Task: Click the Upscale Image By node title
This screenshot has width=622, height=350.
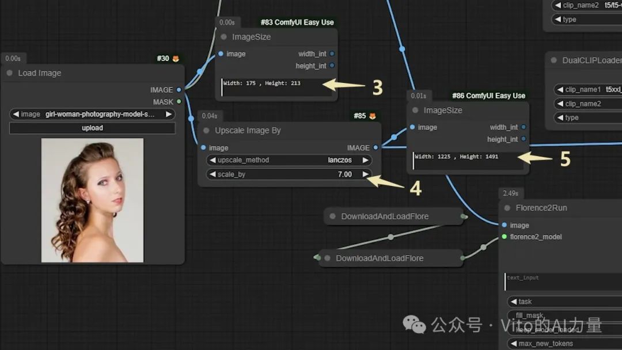Action: (x=248, y=131)
